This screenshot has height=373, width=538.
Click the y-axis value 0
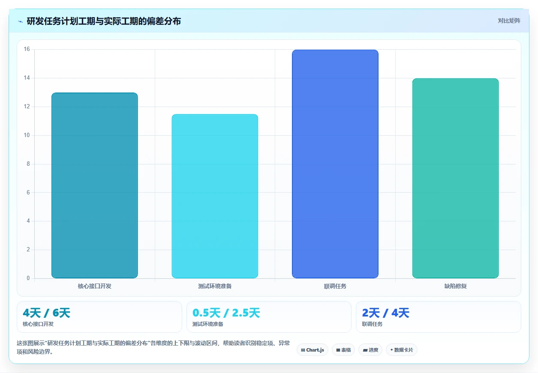pyautogui.click(x=28, y=278)
